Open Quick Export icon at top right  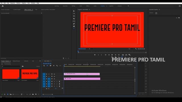click(x=180, y=6)
